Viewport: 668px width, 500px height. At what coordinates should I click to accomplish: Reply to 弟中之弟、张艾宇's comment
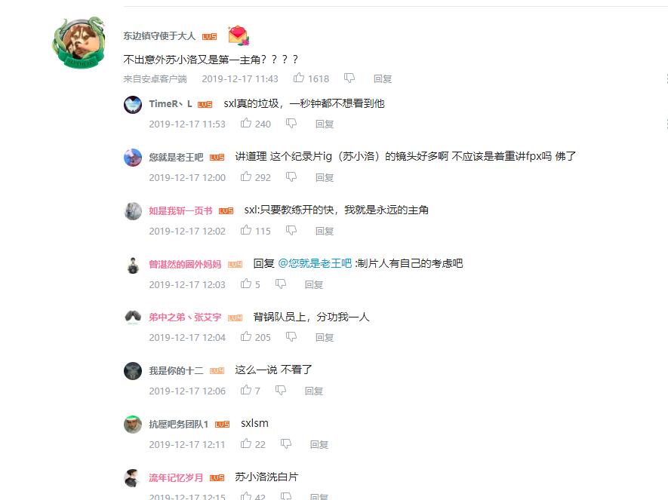[x=325, y=337]
